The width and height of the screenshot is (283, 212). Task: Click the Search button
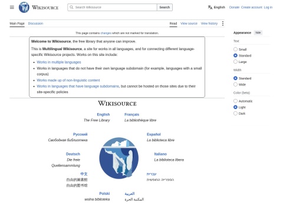click(164, 7)
